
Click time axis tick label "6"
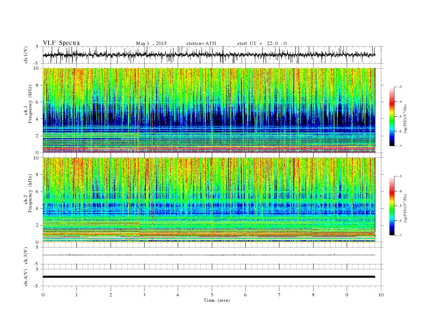[246, 295]
